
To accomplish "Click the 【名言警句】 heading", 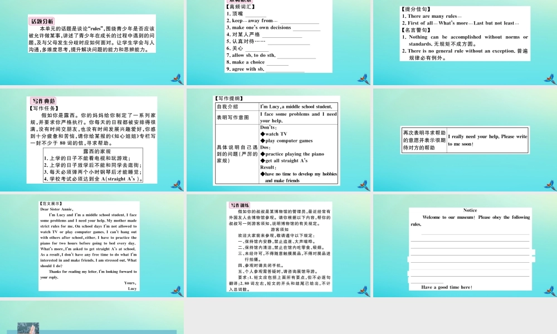I will [416, 30].
